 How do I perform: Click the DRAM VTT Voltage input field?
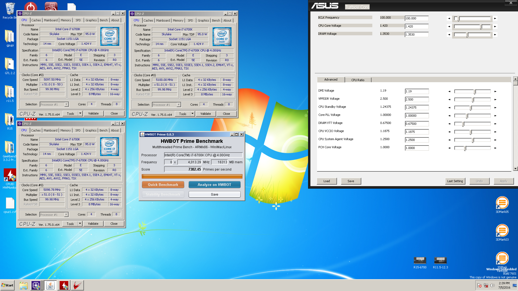[417, 124]
